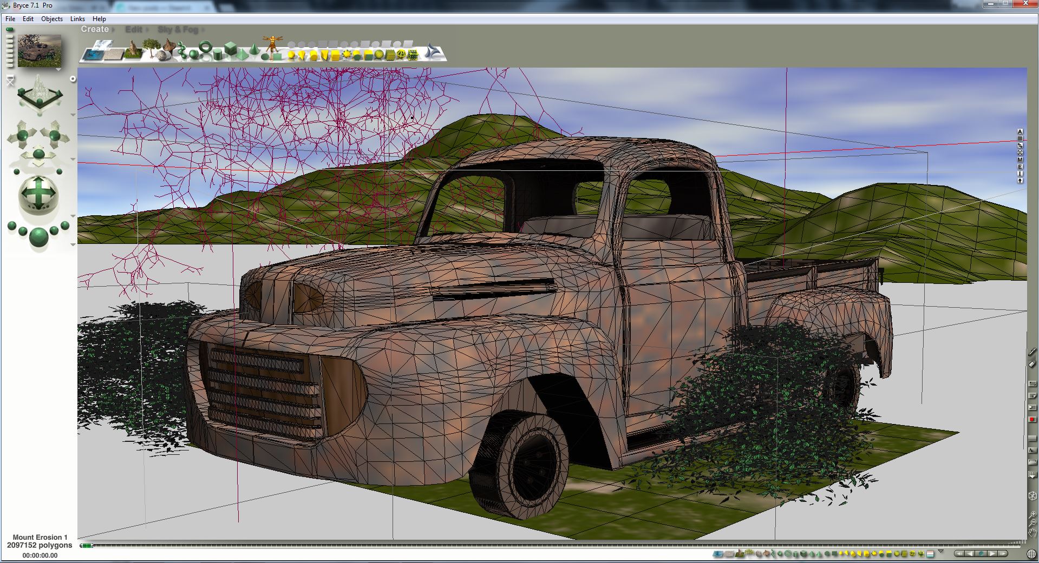Screen dimensions: 1039x563
Task: Click the rightmost small green render sphere
Action: tap(65, 226)
